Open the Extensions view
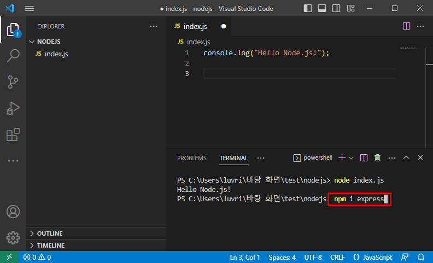Screen dimensions: 433x263 tap(13, 135)
